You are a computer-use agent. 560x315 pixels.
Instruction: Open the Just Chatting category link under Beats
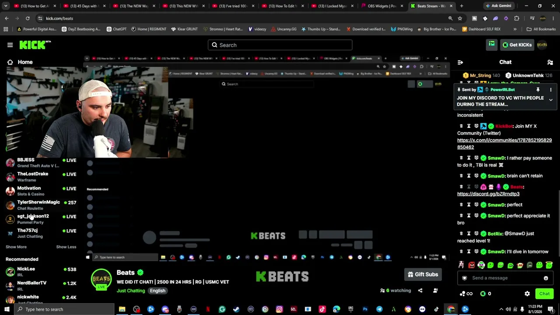(x=131, y=290)
